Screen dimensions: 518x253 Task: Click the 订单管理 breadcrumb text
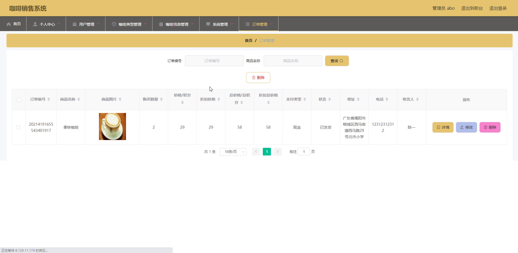[x=267, y=41]
